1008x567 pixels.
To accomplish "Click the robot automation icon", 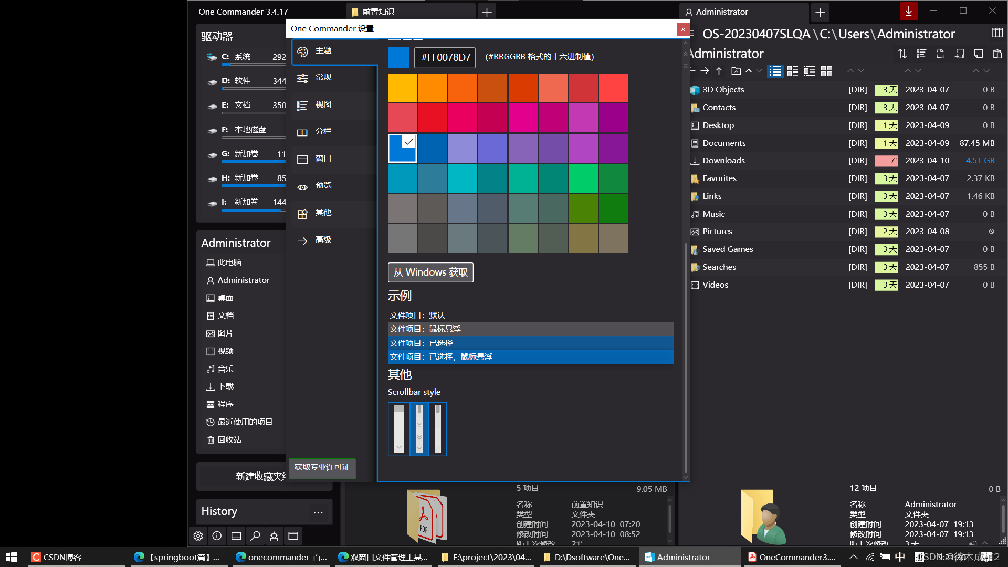I will coord(274,536).
